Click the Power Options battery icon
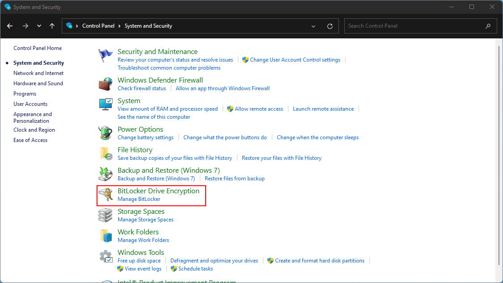The image size is (503, 283). [x=105, y=133]
